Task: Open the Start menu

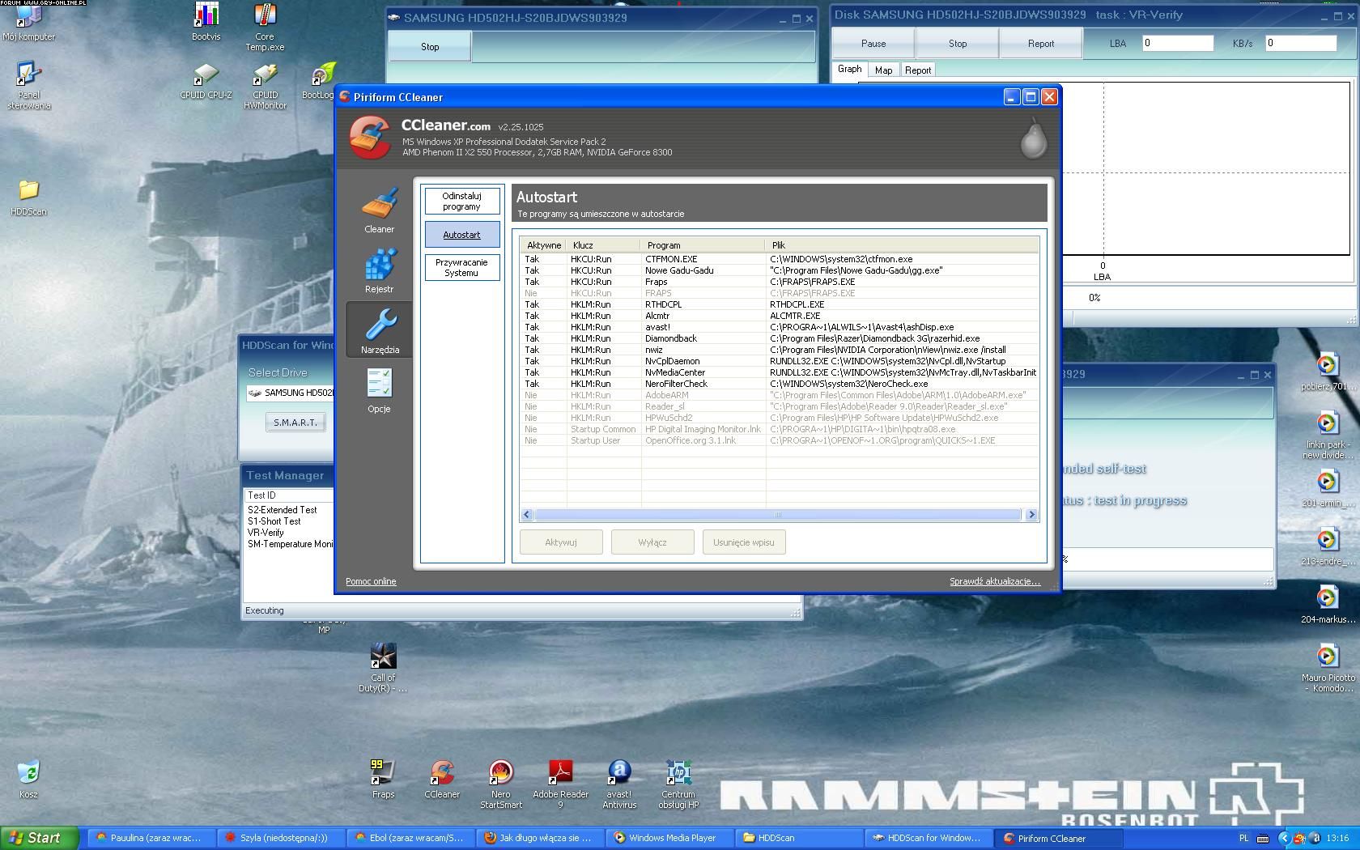Action: (x=40, y=838)
